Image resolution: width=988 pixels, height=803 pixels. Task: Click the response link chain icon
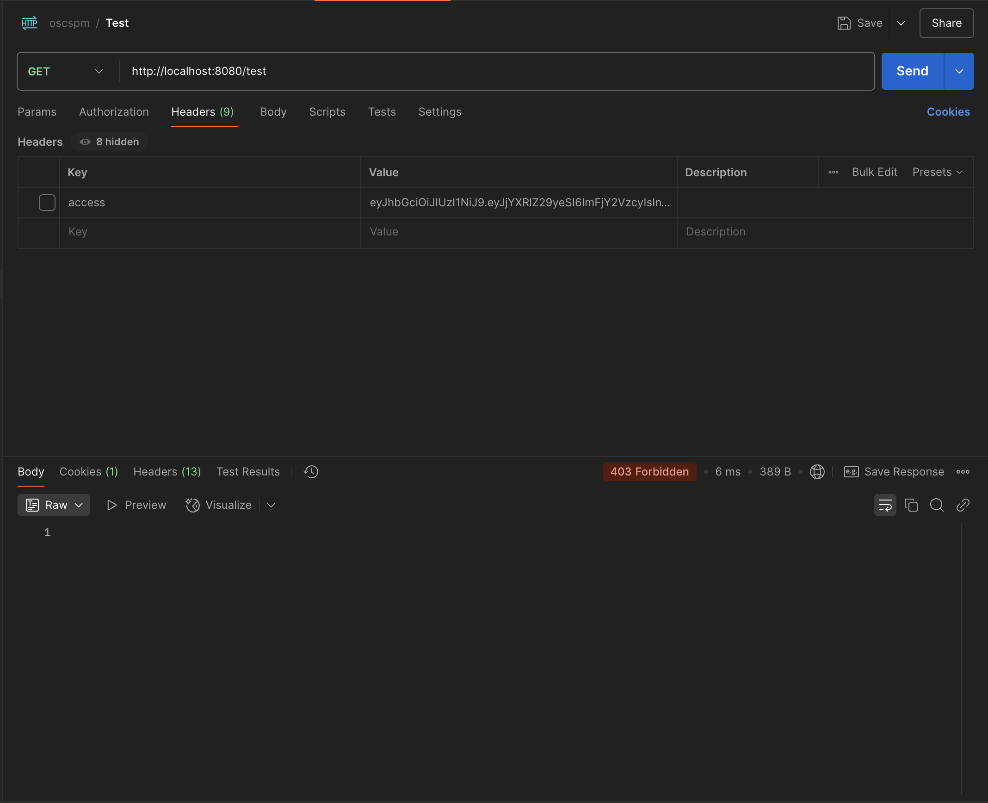[963, 505]
